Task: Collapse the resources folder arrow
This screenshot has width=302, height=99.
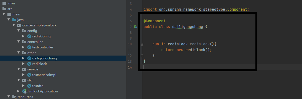Action: (x=9, y=97)
